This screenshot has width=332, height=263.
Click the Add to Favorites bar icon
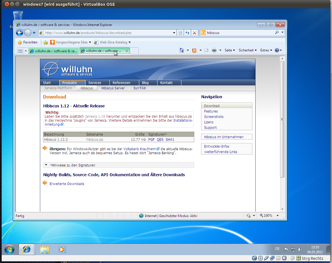pyautogui.click(x=46, y=42)
